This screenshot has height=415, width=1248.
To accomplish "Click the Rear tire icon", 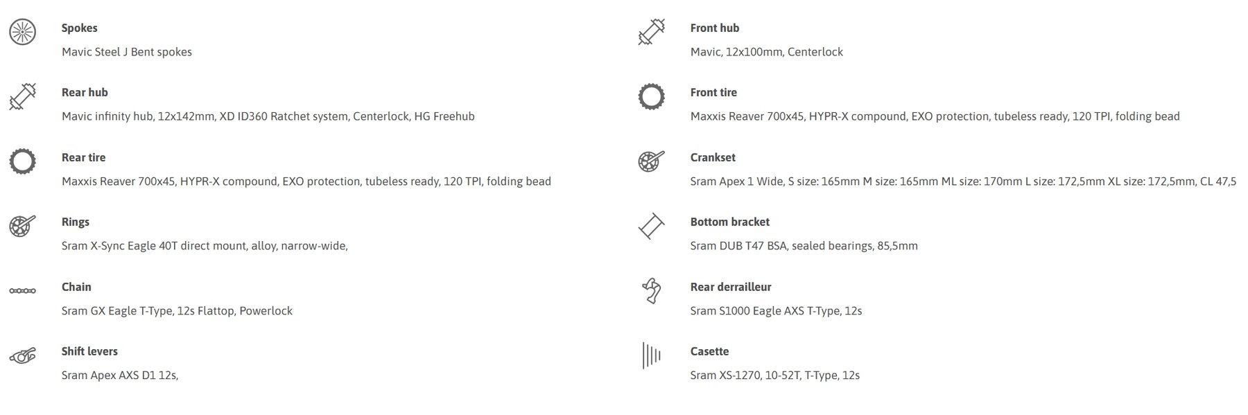I will tap(22, 161).
